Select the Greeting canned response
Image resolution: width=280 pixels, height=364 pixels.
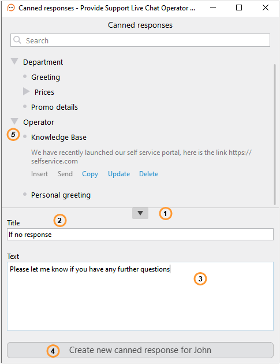46,77
